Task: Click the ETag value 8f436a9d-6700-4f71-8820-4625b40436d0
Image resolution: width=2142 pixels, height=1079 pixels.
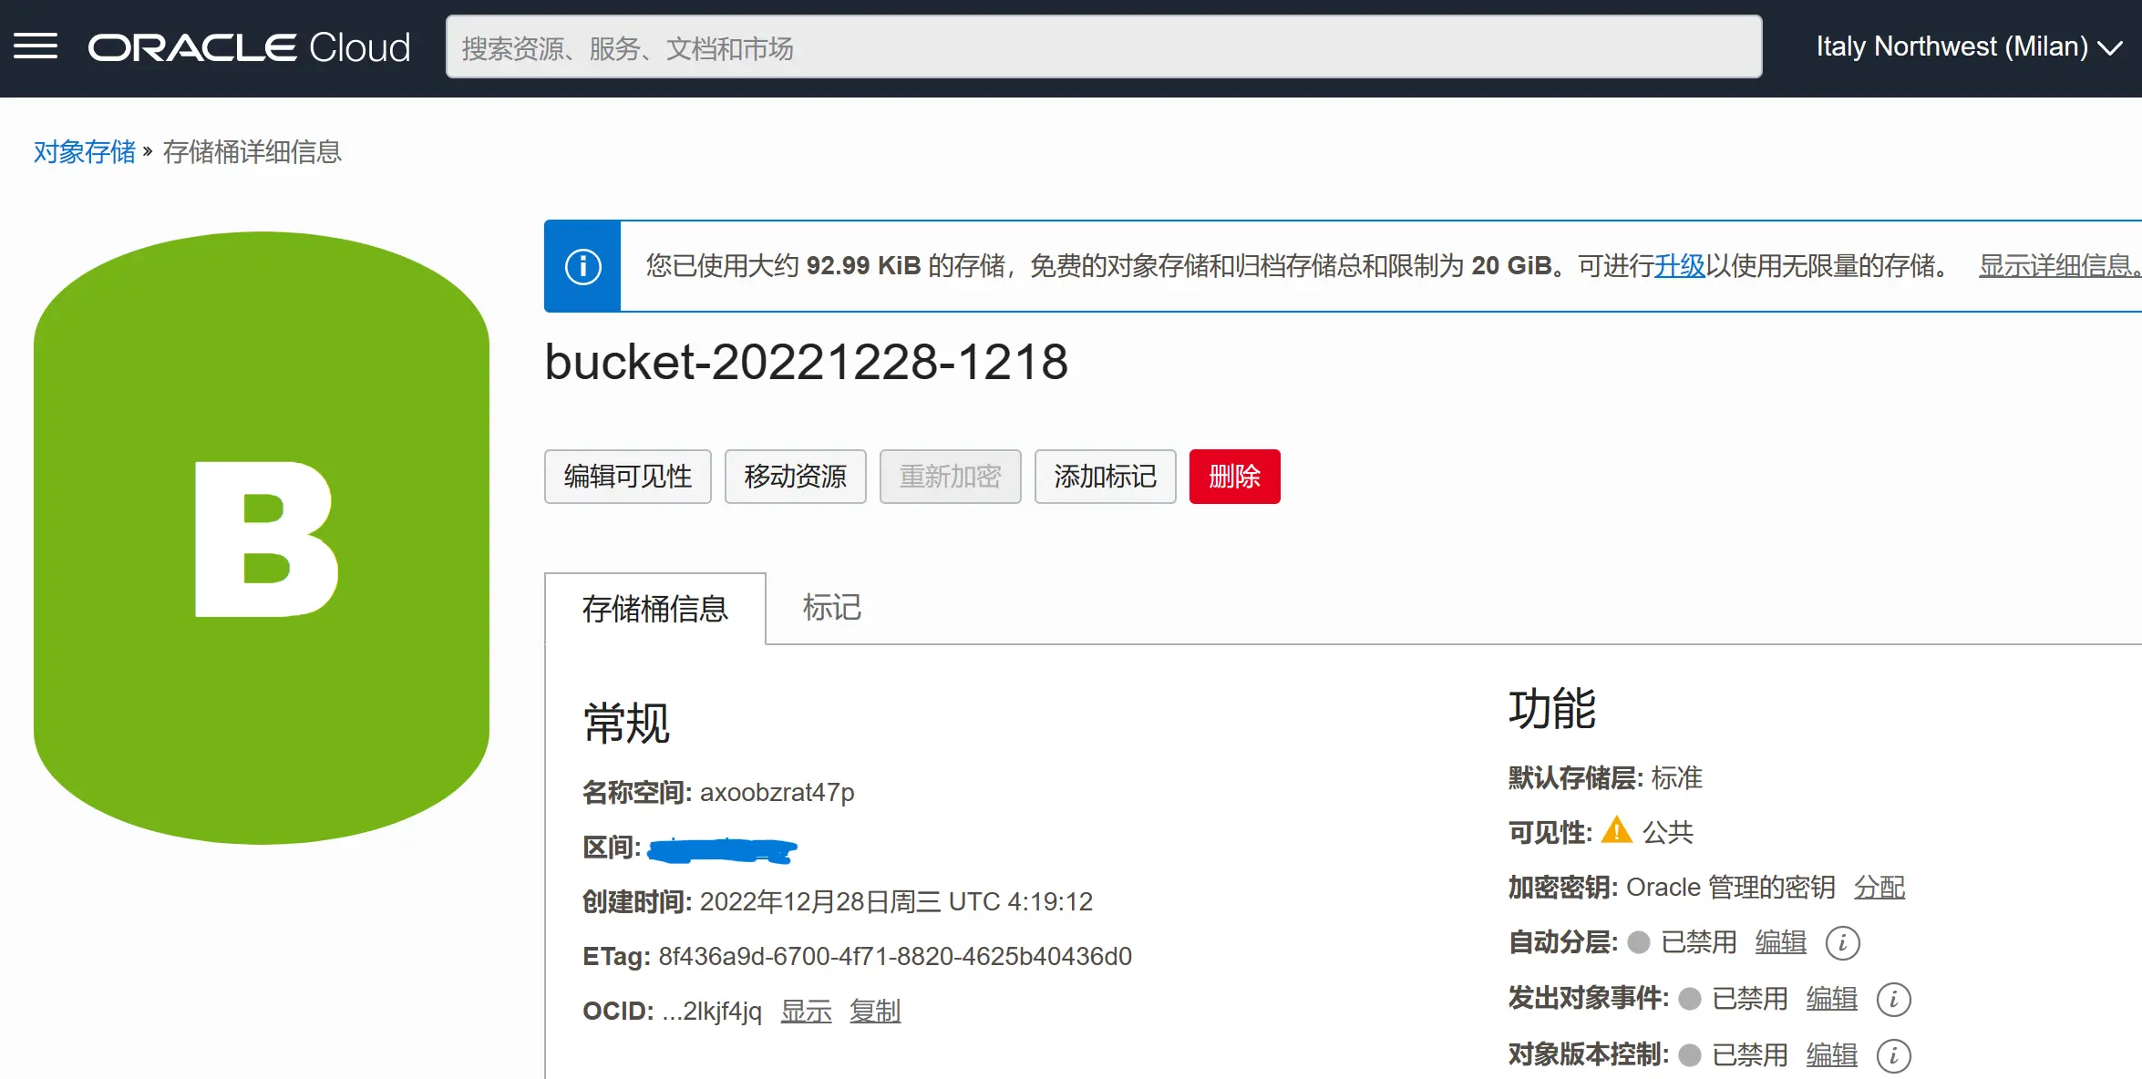Action: click(895, 956)
